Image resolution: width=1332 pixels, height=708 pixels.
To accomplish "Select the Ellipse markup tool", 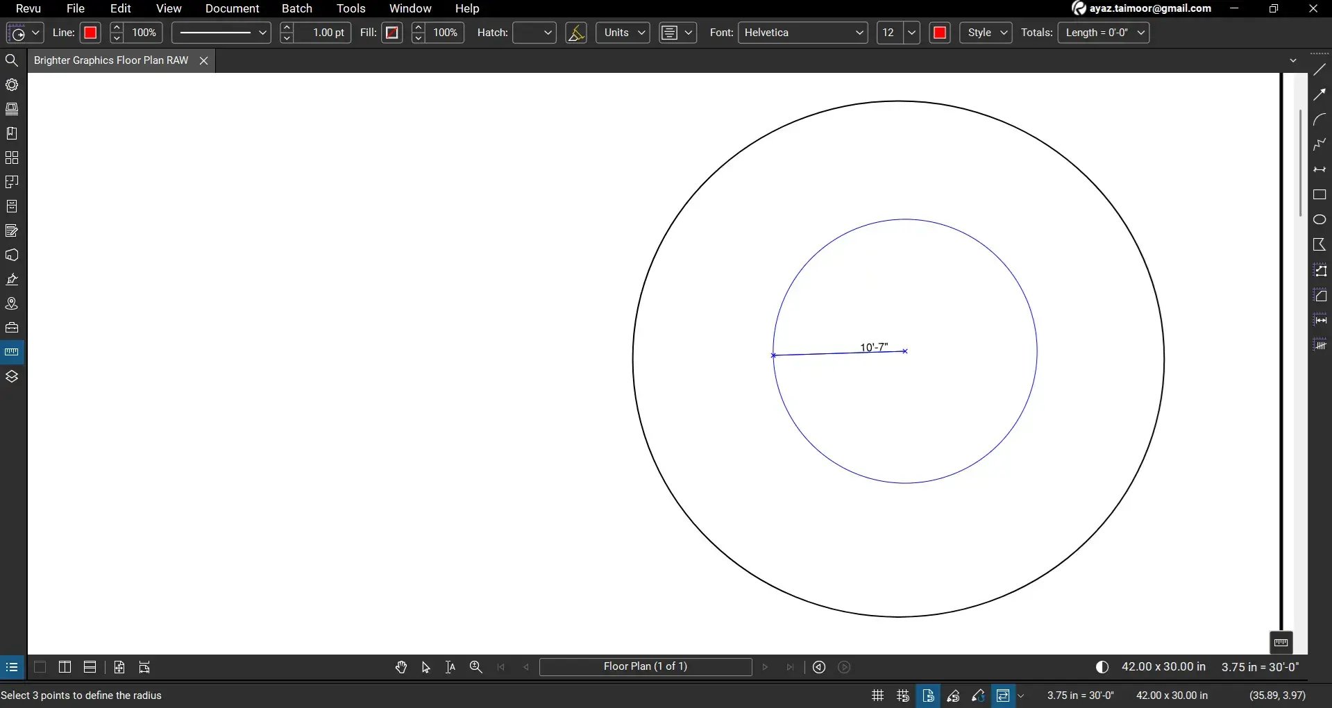I will pyautogui.click(x=1321, y=219).
